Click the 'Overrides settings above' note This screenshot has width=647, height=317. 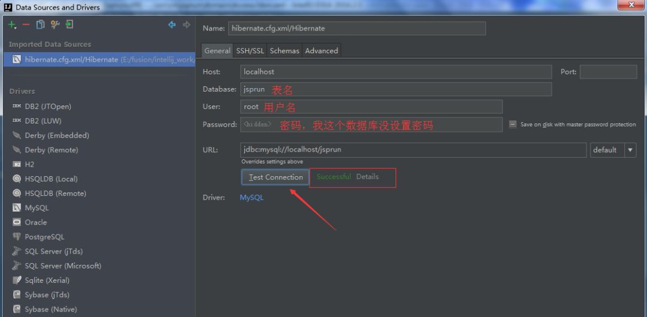pos(272,161)
